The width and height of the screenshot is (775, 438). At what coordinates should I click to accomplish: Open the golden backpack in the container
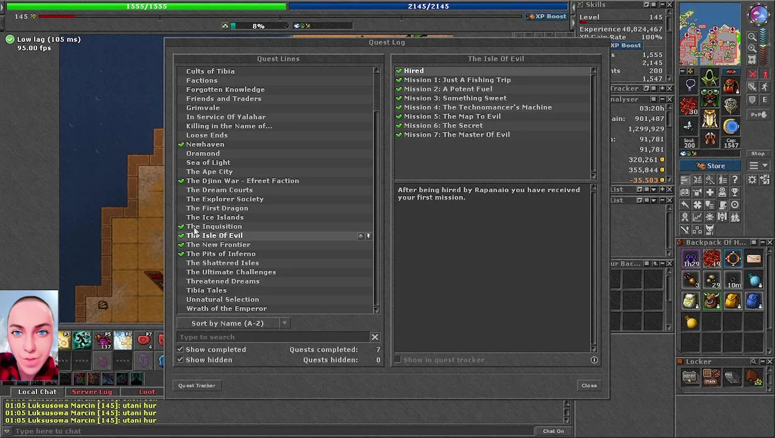coord(733,301)
